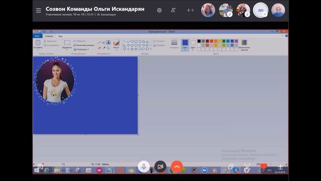Click Вырезать cut command in Paint
This screenshot has height=181, width=321.
point(50,41)
